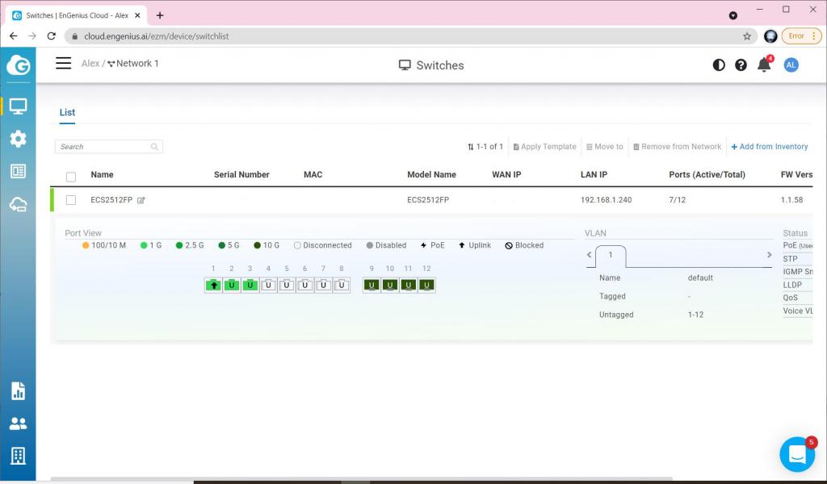827x484 pixels.
Task: Open Alex organization breadcrumb
Action: pyautogui.click(x=90, y=63)
